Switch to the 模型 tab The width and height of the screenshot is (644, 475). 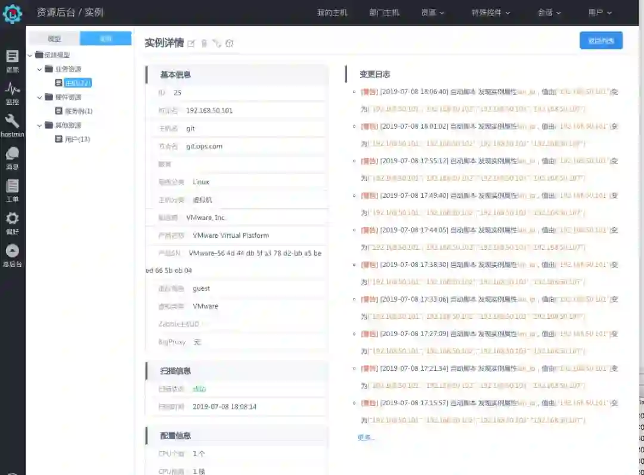54,39
